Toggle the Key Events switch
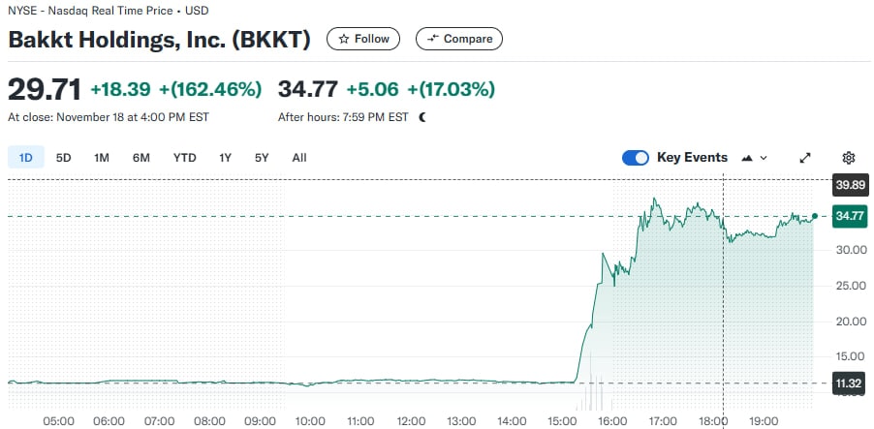Viewport: 874px width, 429px height. pyautogui.click(x=636, y=158)
